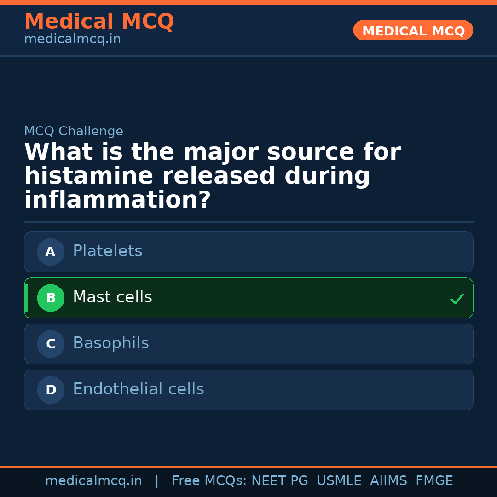Select the letter A option circle
Image resolution: width=497 pixels, height=497 pixels.
[51, 252]
